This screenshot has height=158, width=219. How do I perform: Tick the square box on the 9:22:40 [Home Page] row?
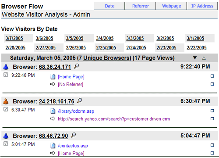click(212, 76)
